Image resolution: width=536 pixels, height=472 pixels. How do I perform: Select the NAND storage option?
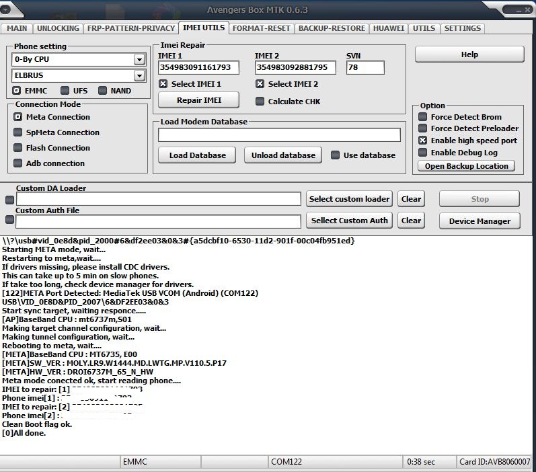pyautogui.click(x=102, y=91)
